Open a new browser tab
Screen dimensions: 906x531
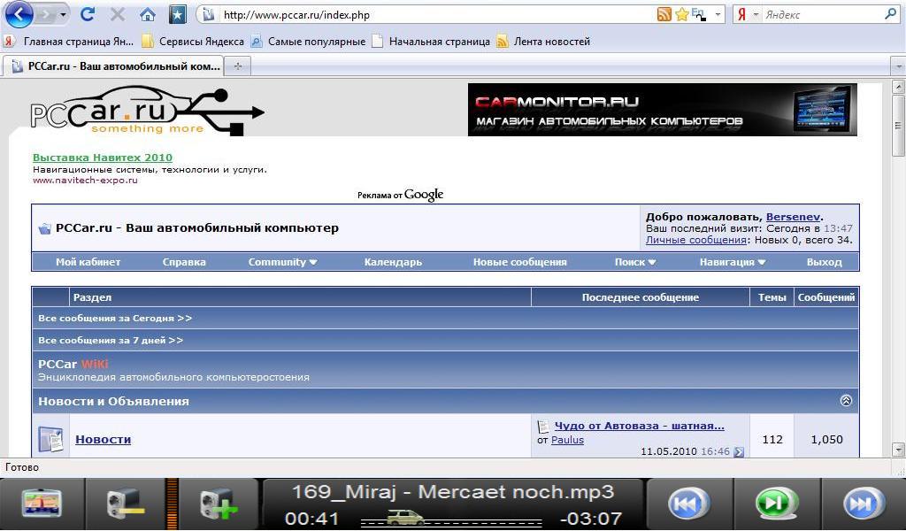(x=238, y=66)
